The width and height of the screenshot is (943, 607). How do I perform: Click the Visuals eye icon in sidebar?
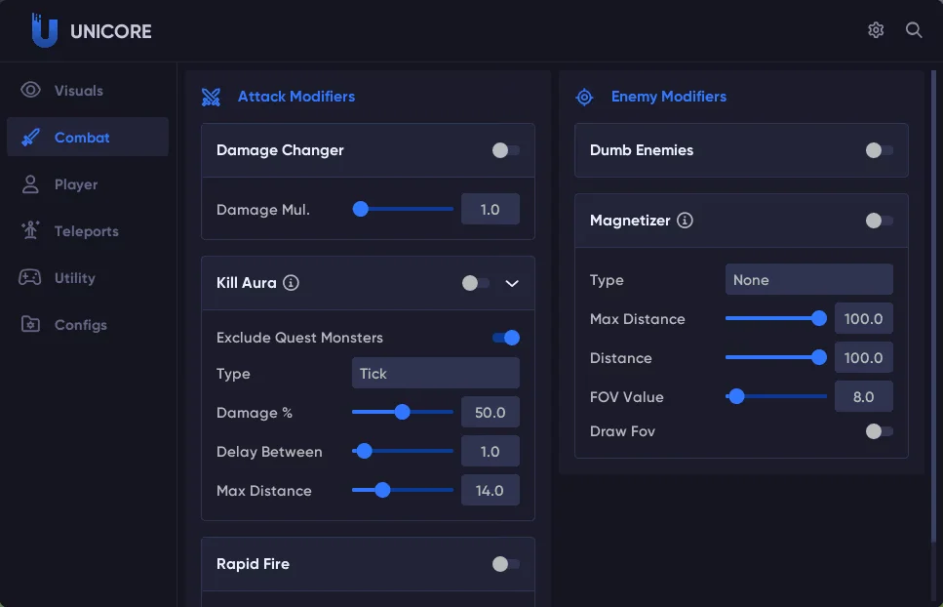coord(31,91)
